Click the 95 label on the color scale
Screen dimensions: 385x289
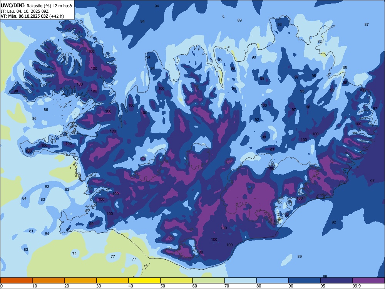point(323,286)
